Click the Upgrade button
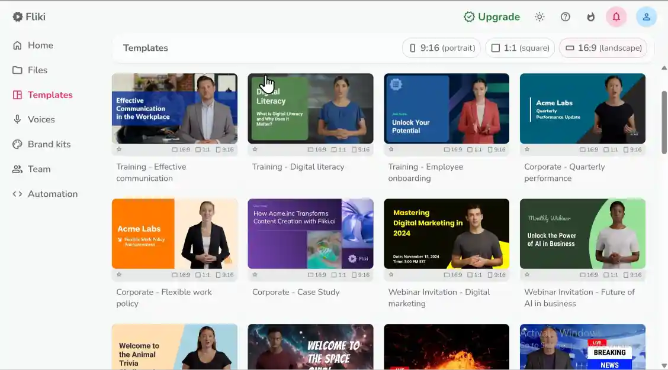The image size is (668, 370). [492, 17]
